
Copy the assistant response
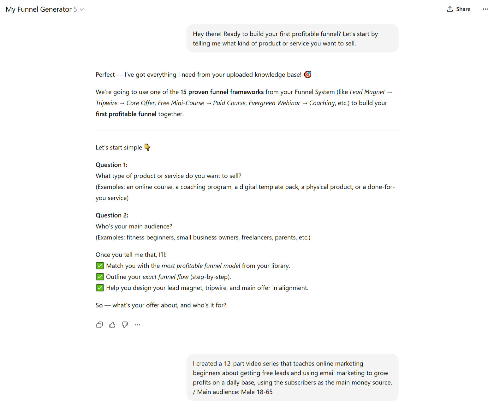pyautogui.click(x=99, y=325)
